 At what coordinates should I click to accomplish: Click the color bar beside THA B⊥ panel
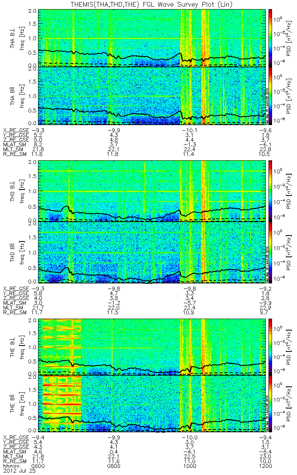click(x=271, y=38)
